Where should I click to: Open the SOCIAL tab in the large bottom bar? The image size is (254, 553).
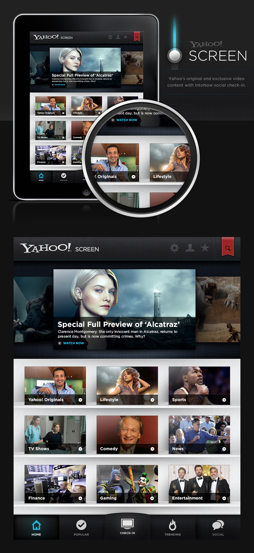(x=218, y=527)
